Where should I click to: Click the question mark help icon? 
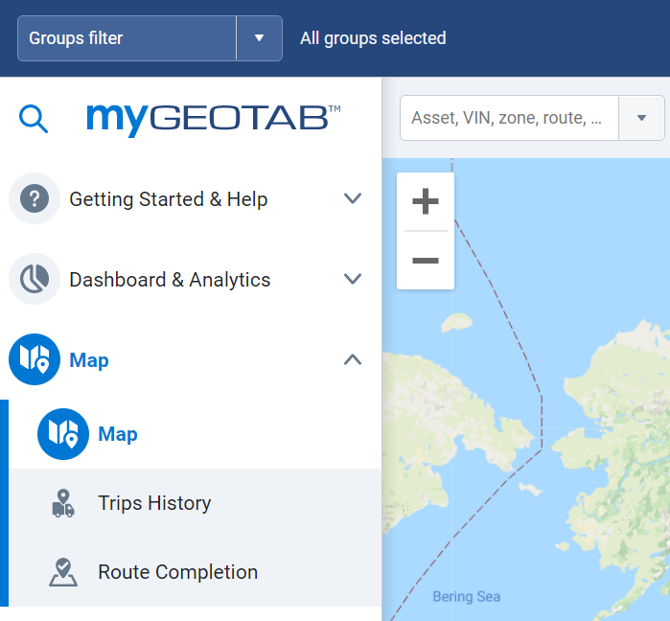click(x=35, y=199)
